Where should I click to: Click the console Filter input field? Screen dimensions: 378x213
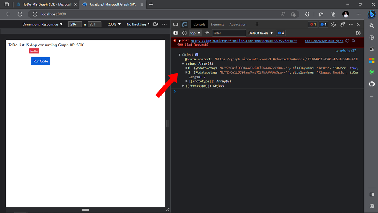point(229,33)
